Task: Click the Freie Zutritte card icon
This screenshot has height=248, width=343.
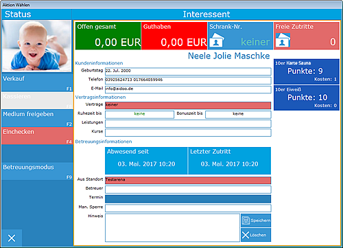Action: 283,41
